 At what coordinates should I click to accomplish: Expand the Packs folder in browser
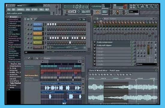pyautogui.click(x=11, y=43)
